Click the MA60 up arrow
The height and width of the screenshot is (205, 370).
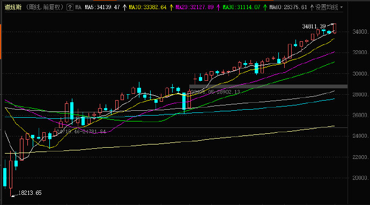point(312,7)
